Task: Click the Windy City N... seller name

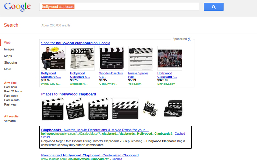Action: [51, 84]
